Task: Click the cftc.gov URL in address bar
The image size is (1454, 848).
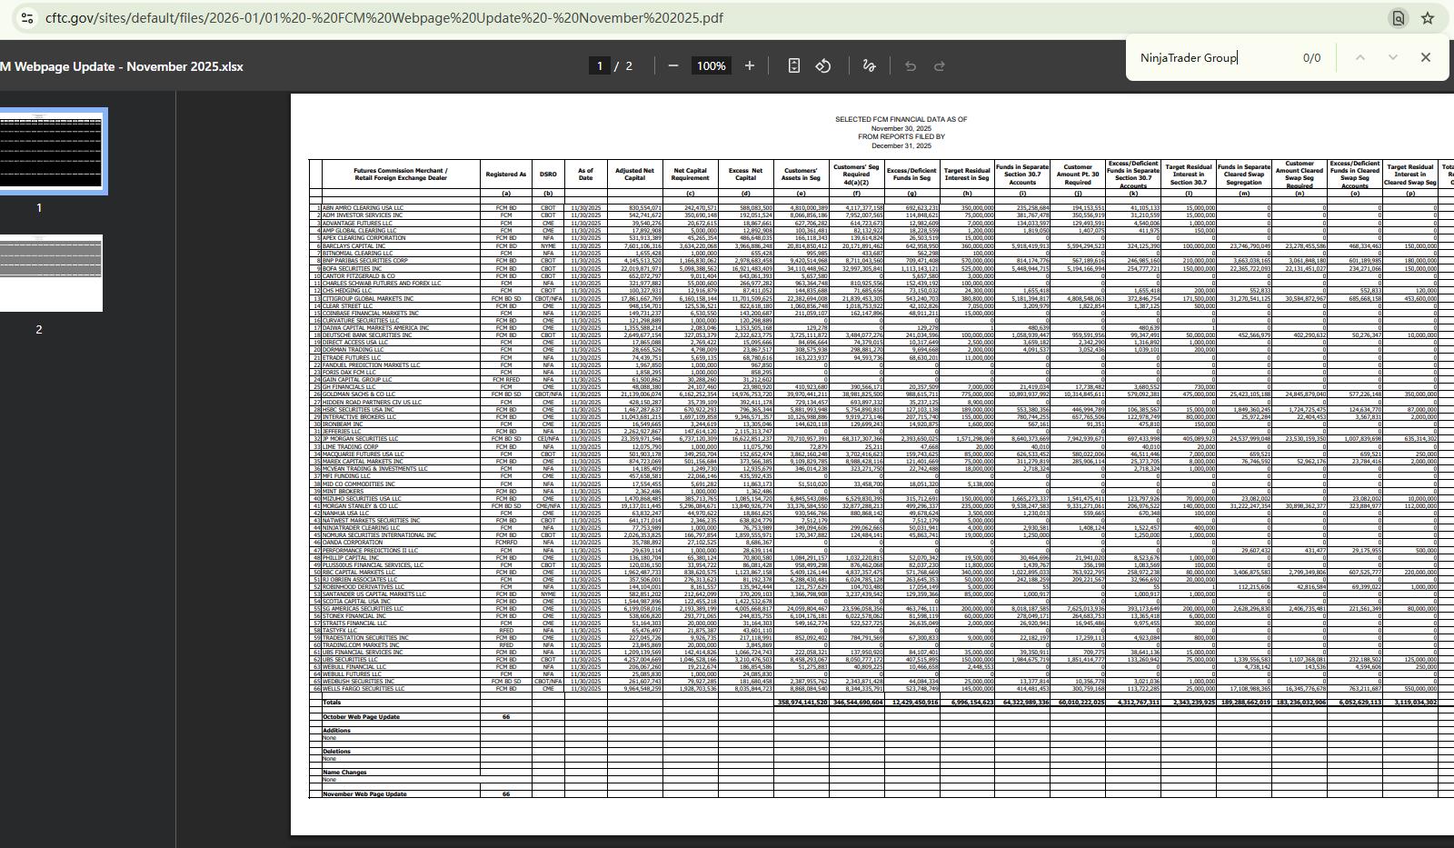Action: [x=383, y=18]
